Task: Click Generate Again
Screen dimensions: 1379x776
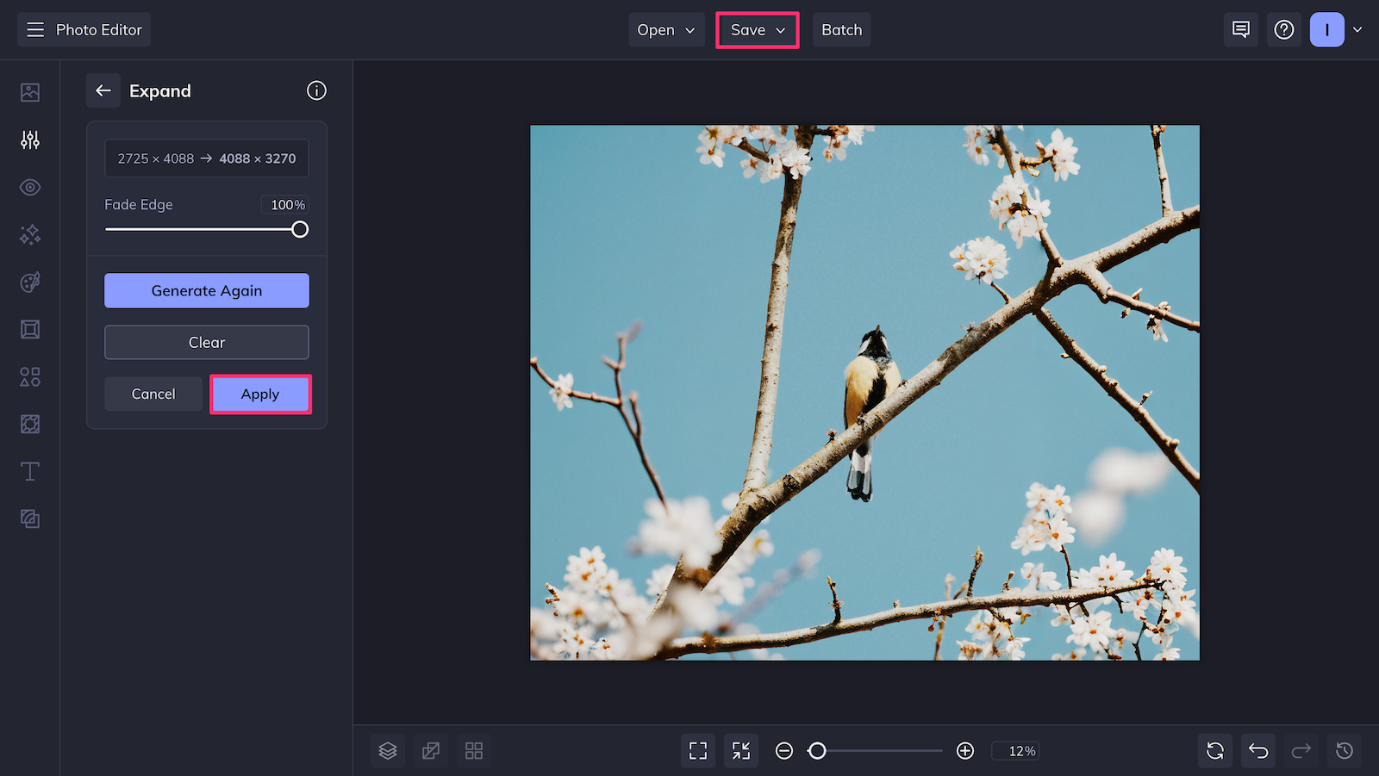Action: (x=206, y=290)
